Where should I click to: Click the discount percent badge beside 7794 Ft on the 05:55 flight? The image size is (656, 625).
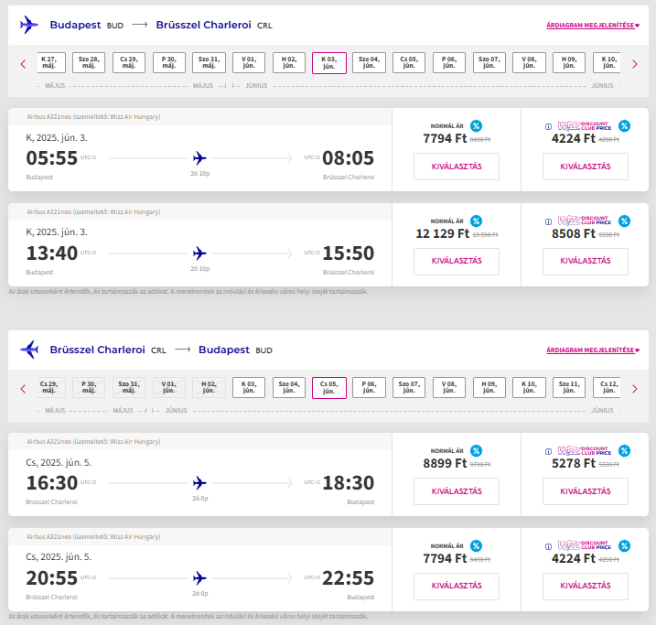coord(477,125)
